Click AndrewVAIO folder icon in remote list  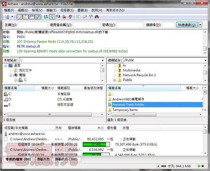(110, 99)
